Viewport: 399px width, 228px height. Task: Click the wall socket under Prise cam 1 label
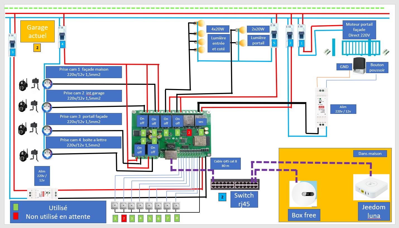[47, 84]
